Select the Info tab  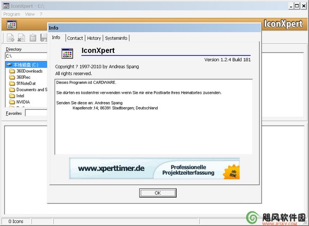pos(56,38)
